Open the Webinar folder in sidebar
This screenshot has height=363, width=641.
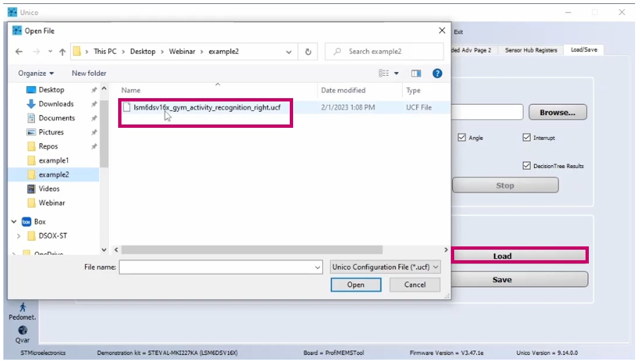[51, 203]
